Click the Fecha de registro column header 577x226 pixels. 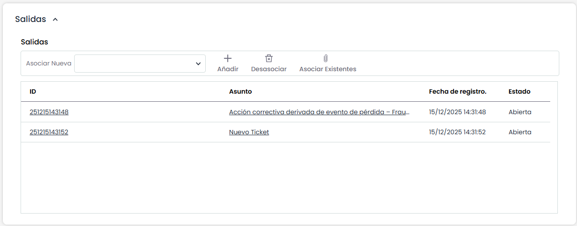pyautogui.click(x=457, y=92)
